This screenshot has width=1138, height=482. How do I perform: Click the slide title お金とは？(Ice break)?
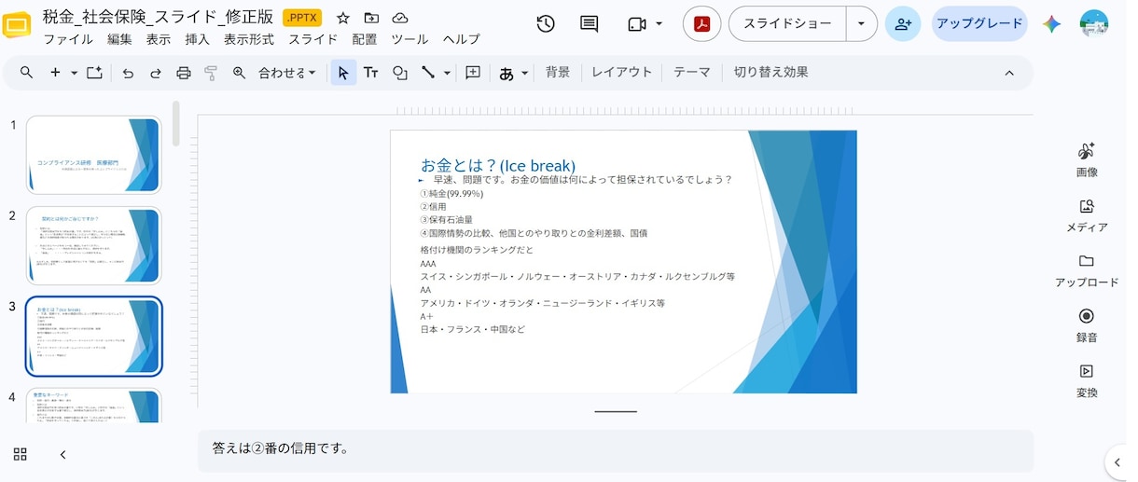pos(498,165)
